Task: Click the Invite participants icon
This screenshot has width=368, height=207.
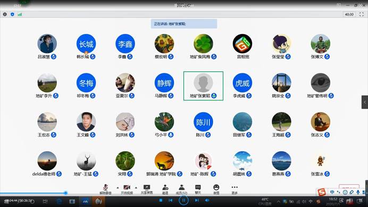Action: click(x=165, y=187)
